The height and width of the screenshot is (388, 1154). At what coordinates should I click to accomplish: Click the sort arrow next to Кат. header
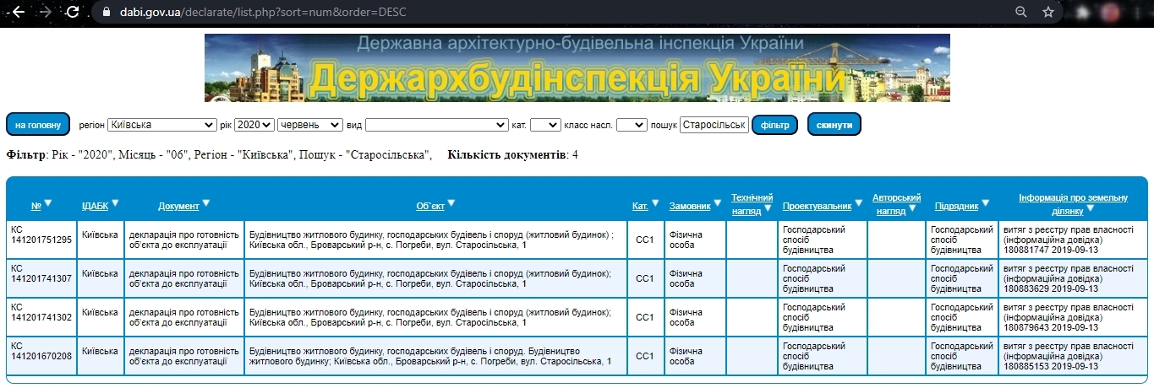pos(655,203)
